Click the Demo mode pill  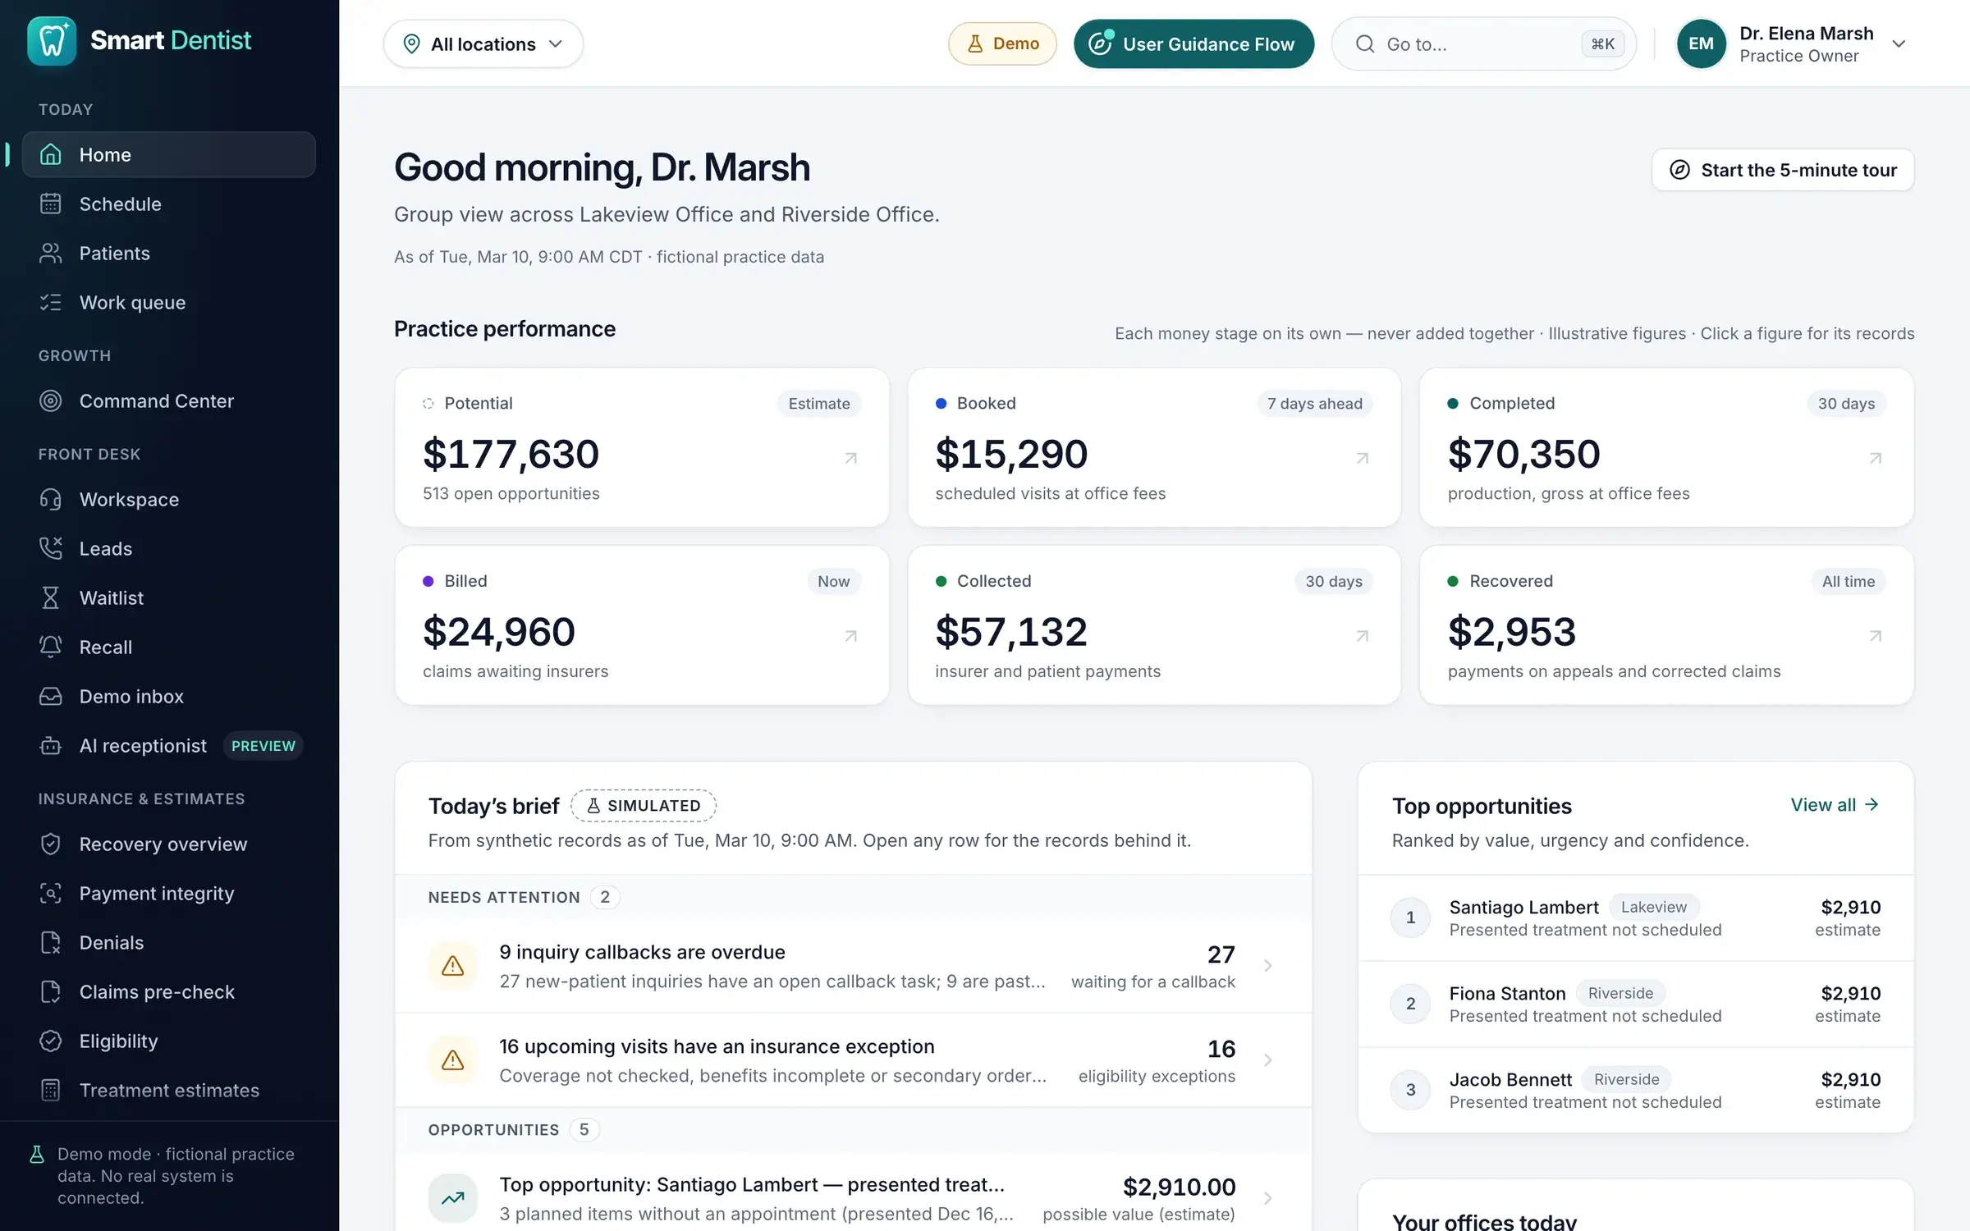1002,43
